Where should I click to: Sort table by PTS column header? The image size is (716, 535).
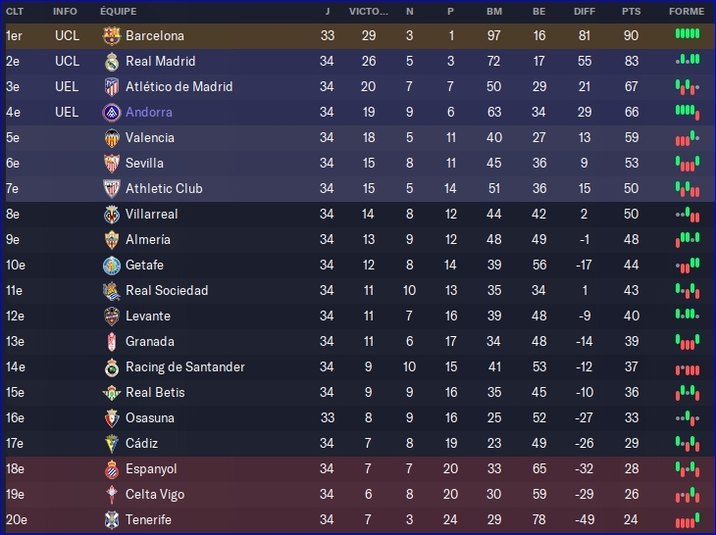point(631,12)
